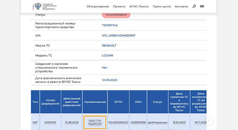Click the «Номер разрешения» column header

[x=50, y=102]
